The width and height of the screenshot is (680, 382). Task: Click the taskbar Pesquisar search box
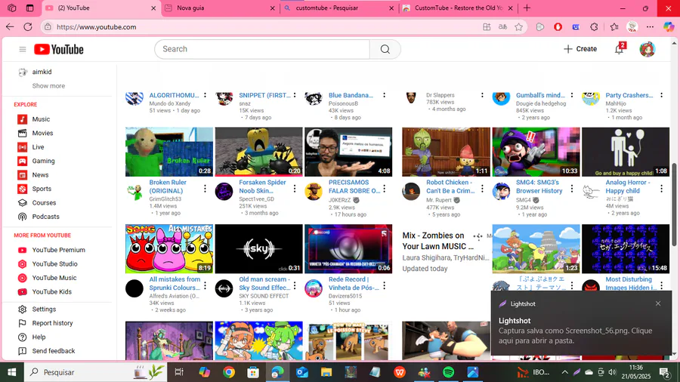coord(94,372)
